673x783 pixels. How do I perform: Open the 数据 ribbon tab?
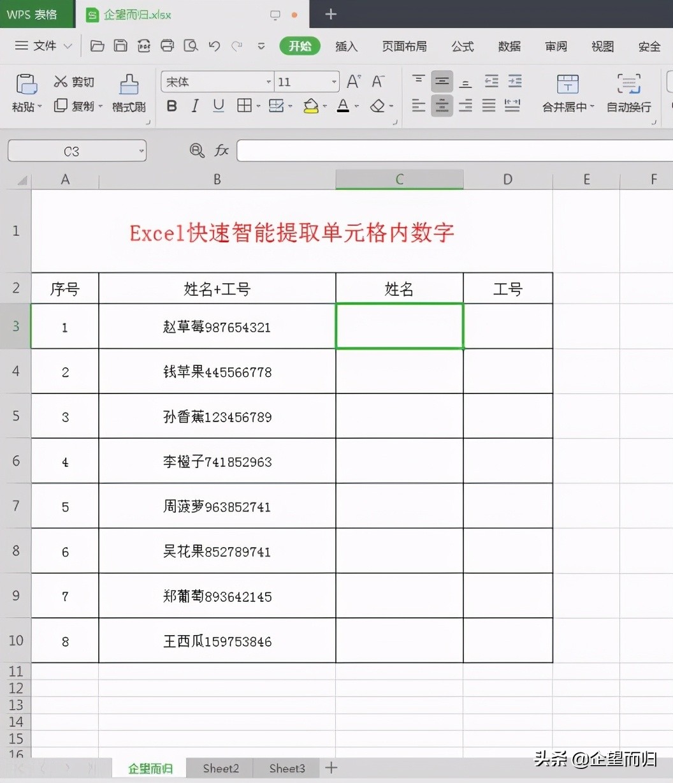coord(509,46)
